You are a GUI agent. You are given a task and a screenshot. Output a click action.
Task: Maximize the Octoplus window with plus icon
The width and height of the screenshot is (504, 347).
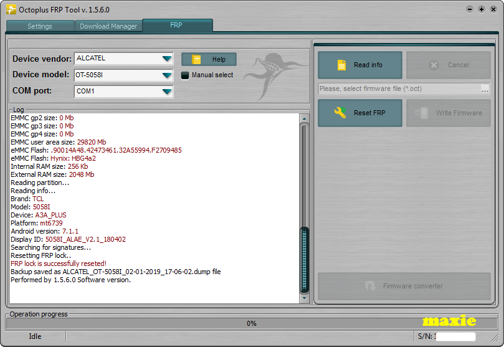[x=482, y=9]
